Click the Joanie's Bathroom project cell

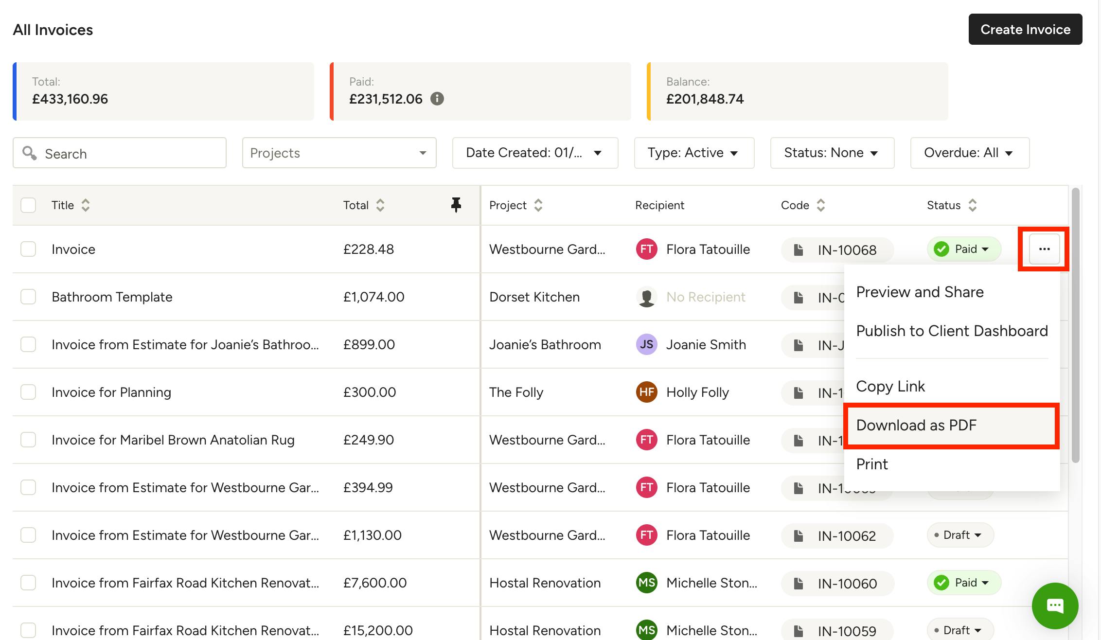tap(545, 344)
